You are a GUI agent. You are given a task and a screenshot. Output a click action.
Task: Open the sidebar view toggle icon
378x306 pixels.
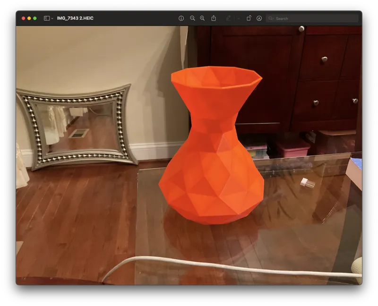[x=47, y=18]
